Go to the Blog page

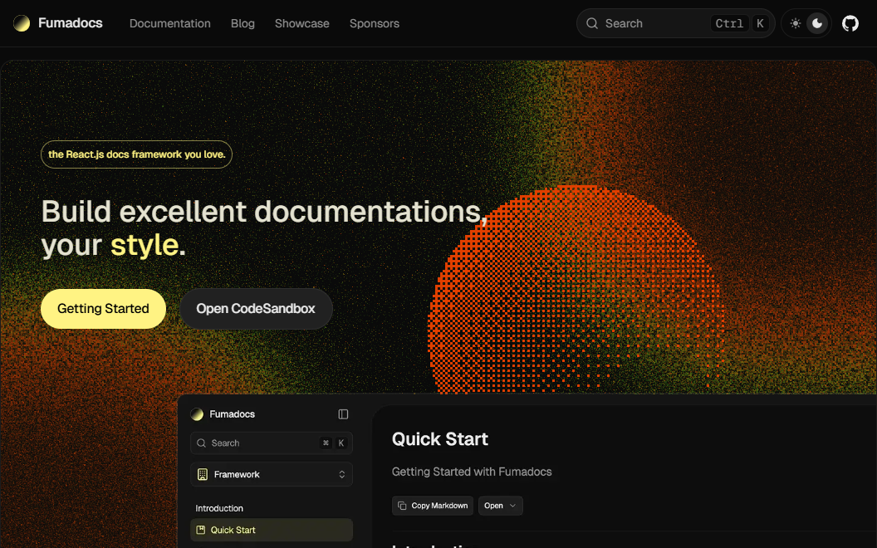pyautogui.click(x=243, y=23)
